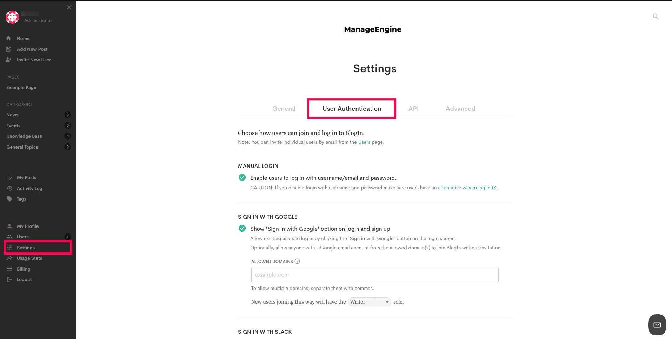This screenshot has width=672, height=339.
Task: Click the search magnifier icon
Action: coord(656,16)
